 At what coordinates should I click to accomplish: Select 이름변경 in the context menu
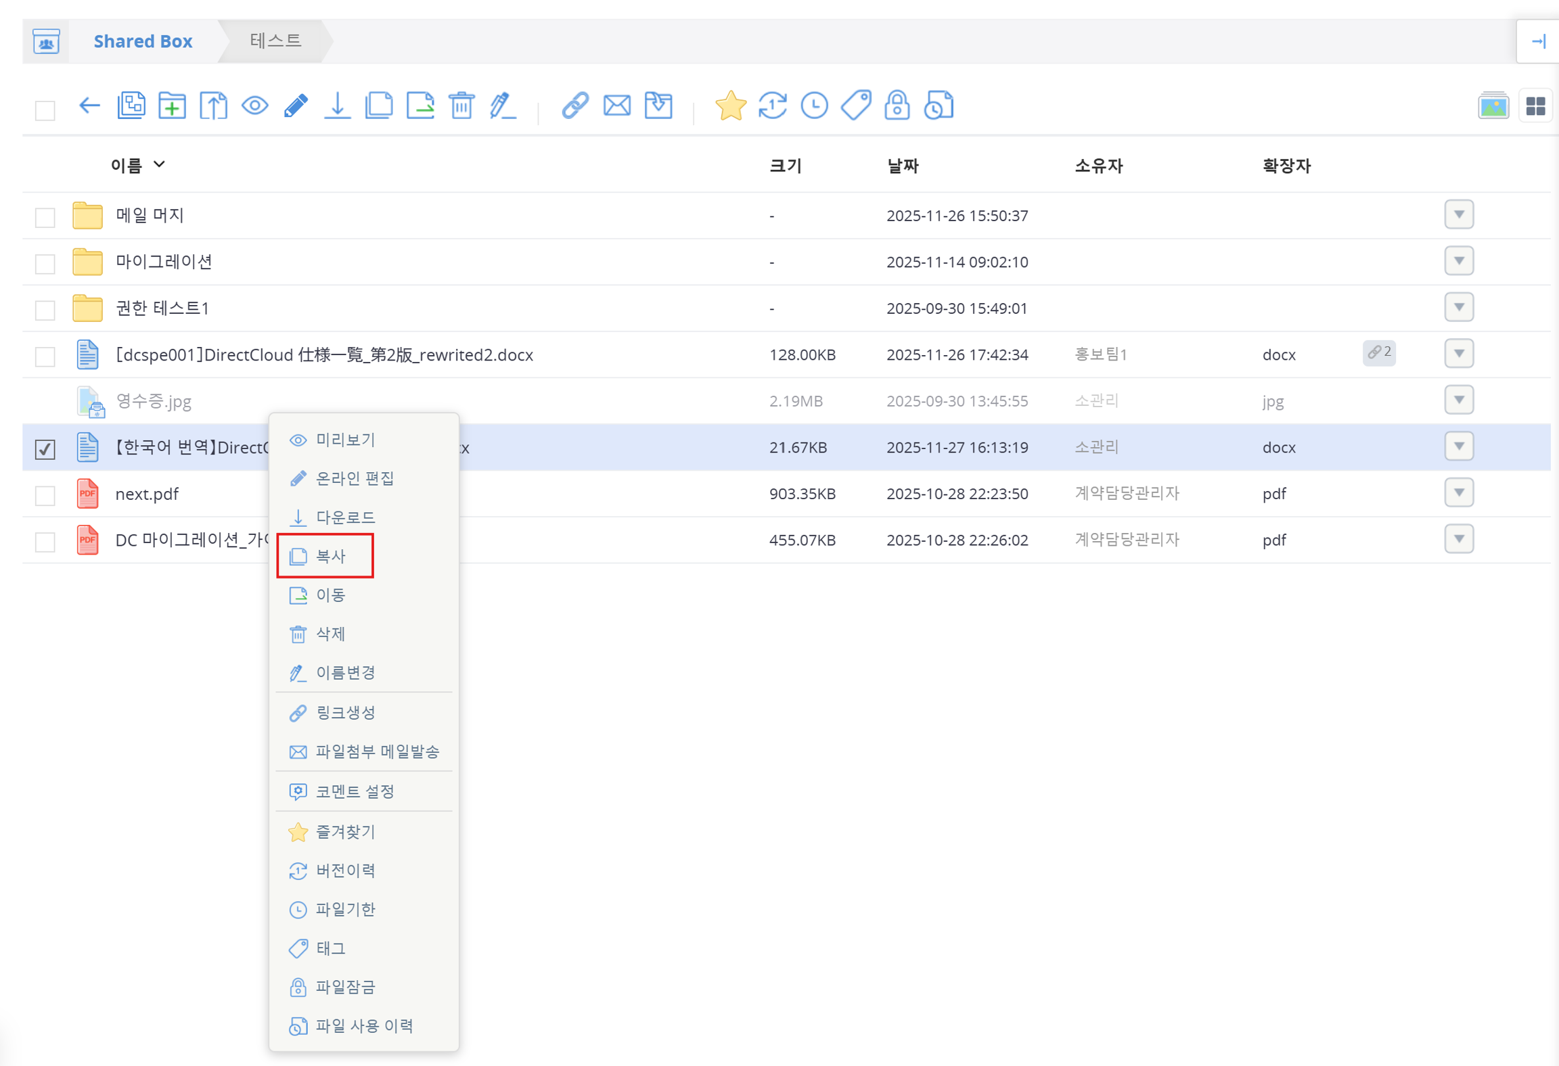click(x=345, y=672)
